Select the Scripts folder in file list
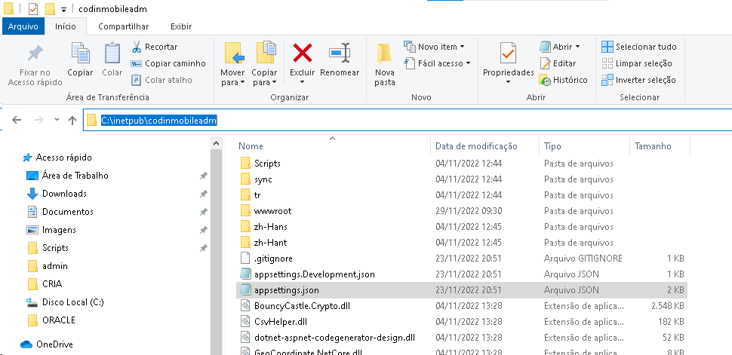The image size is (732, 355). tap(267, 164)
